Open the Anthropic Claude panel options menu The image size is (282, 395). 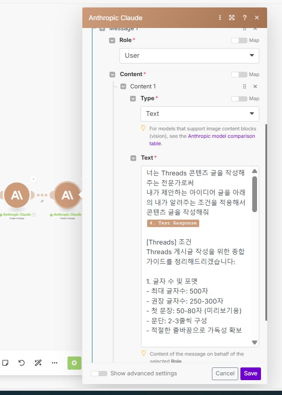[220, 17]
